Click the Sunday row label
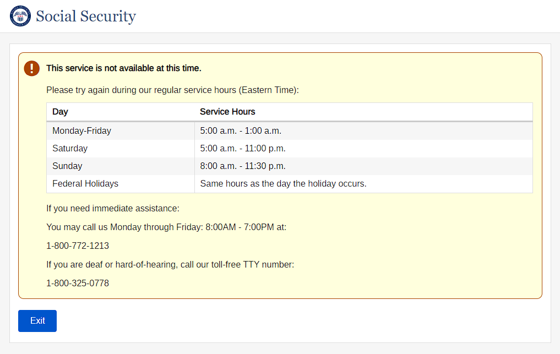Viewport: 560px width, 354px height. (67, 166)
